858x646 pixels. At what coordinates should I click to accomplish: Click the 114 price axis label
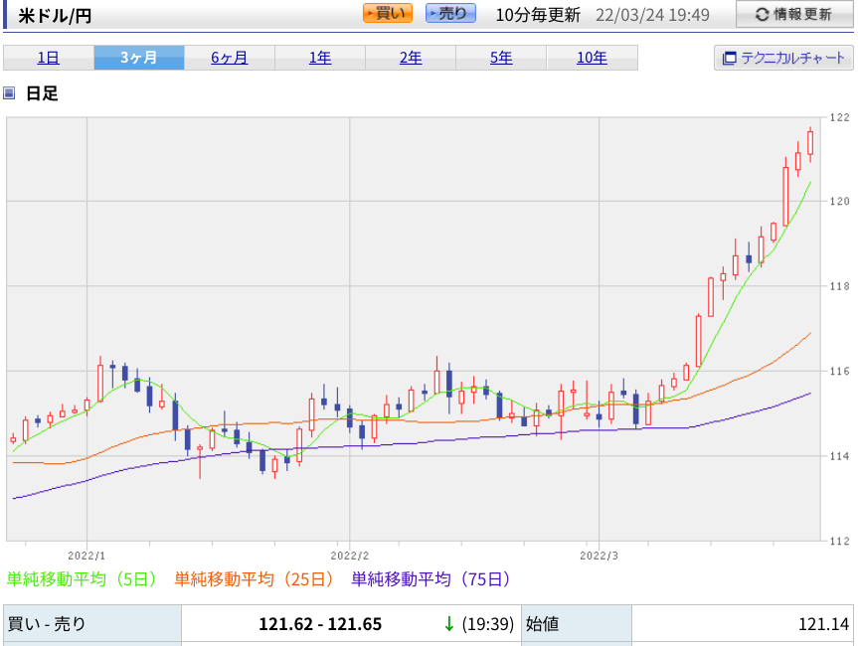839,455
